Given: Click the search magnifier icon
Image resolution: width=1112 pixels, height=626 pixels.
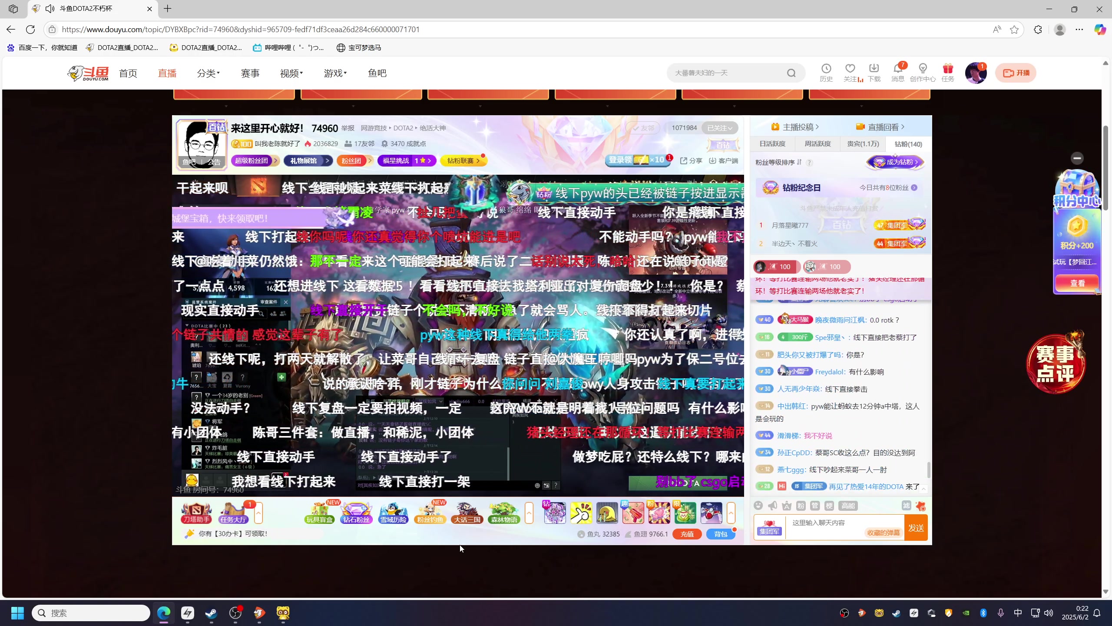Looking at the screenshot, I should (x=791, y=73).
